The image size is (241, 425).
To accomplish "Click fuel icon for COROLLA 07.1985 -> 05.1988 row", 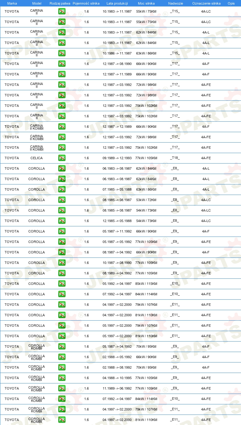I will coord(62,189).
